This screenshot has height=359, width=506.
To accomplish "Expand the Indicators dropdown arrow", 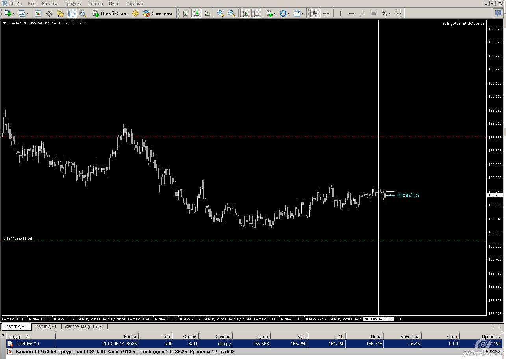I will [x=275, y=13].
